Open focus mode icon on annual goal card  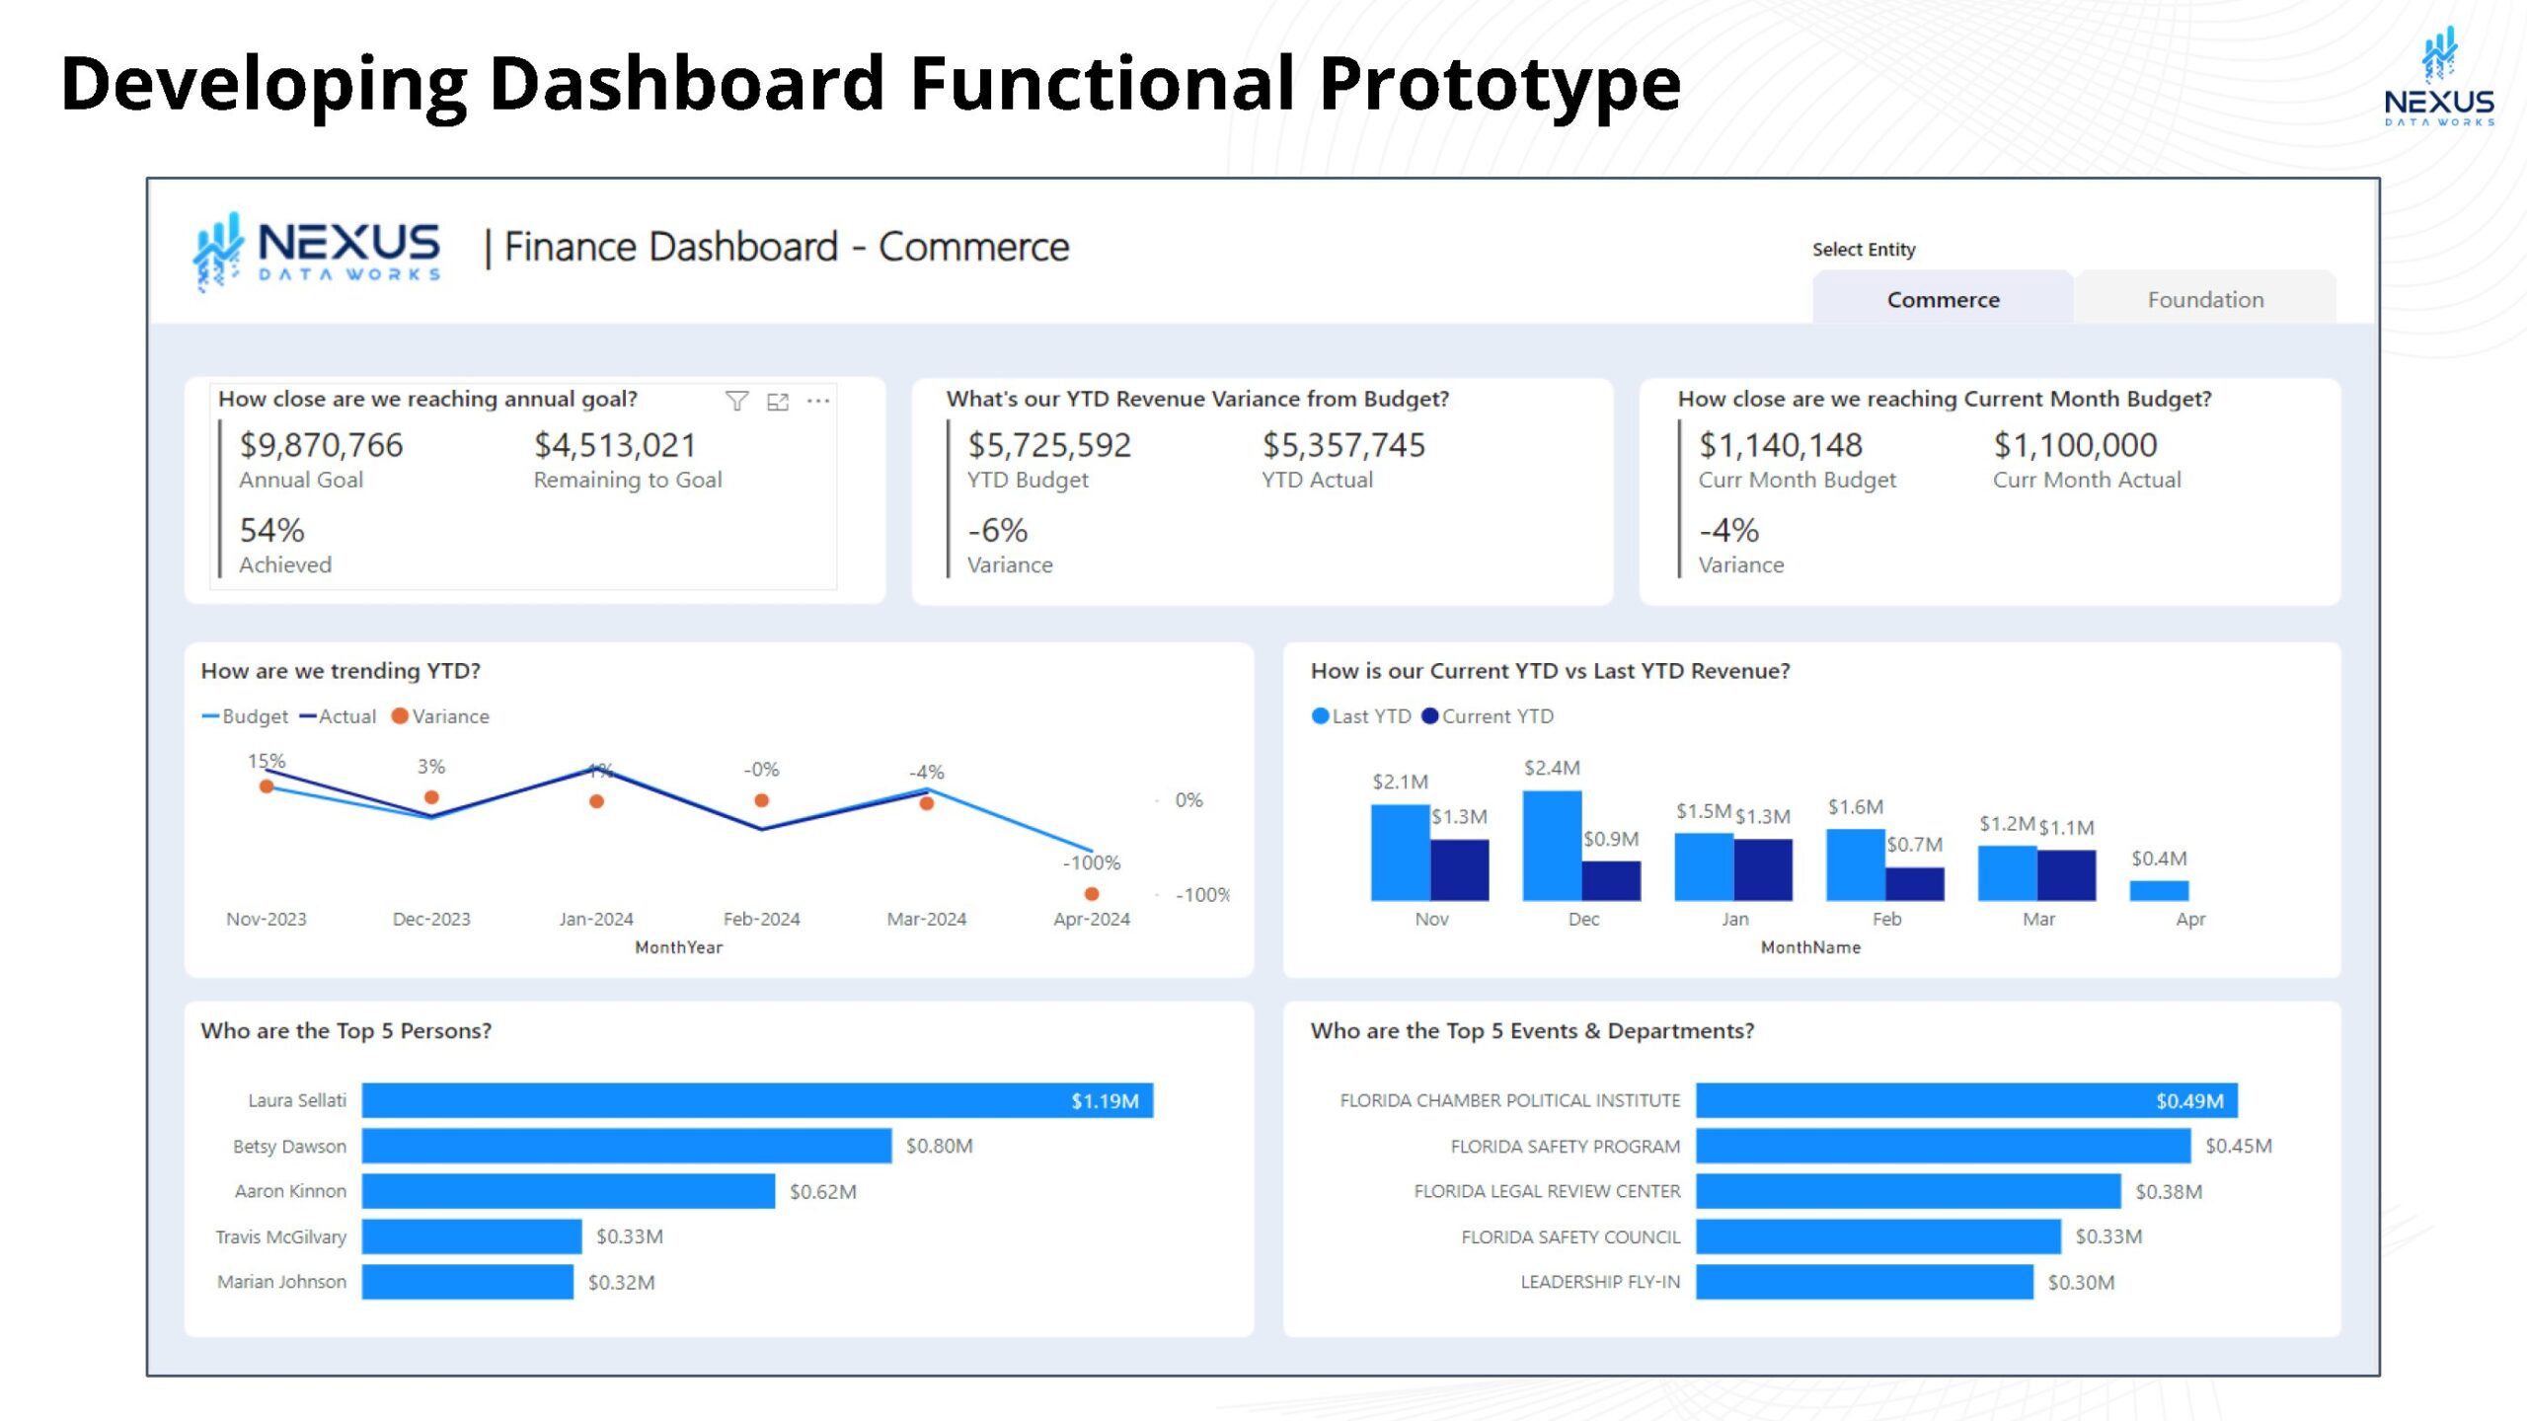(x=778, y=402)
